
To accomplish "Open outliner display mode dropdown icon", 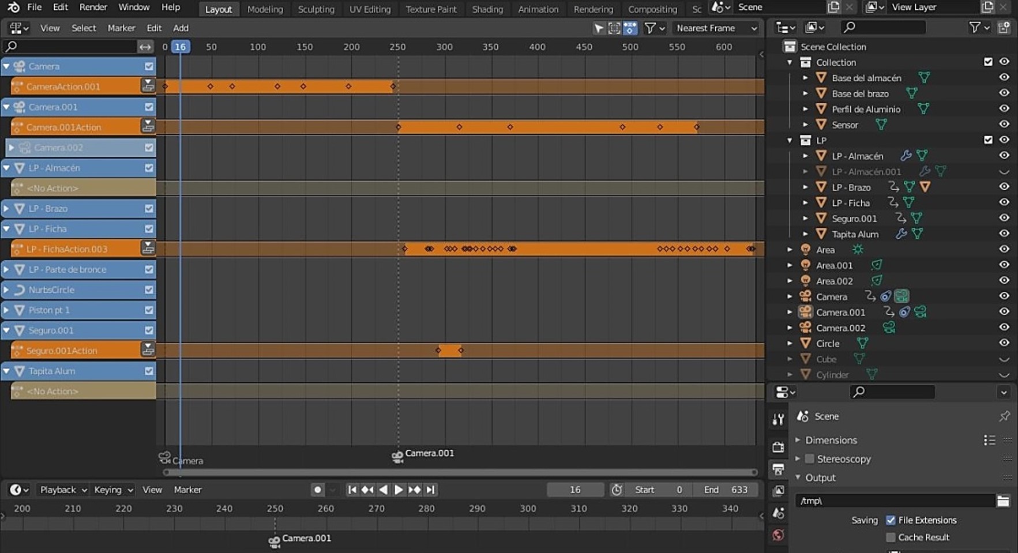I will click(815, 27).
